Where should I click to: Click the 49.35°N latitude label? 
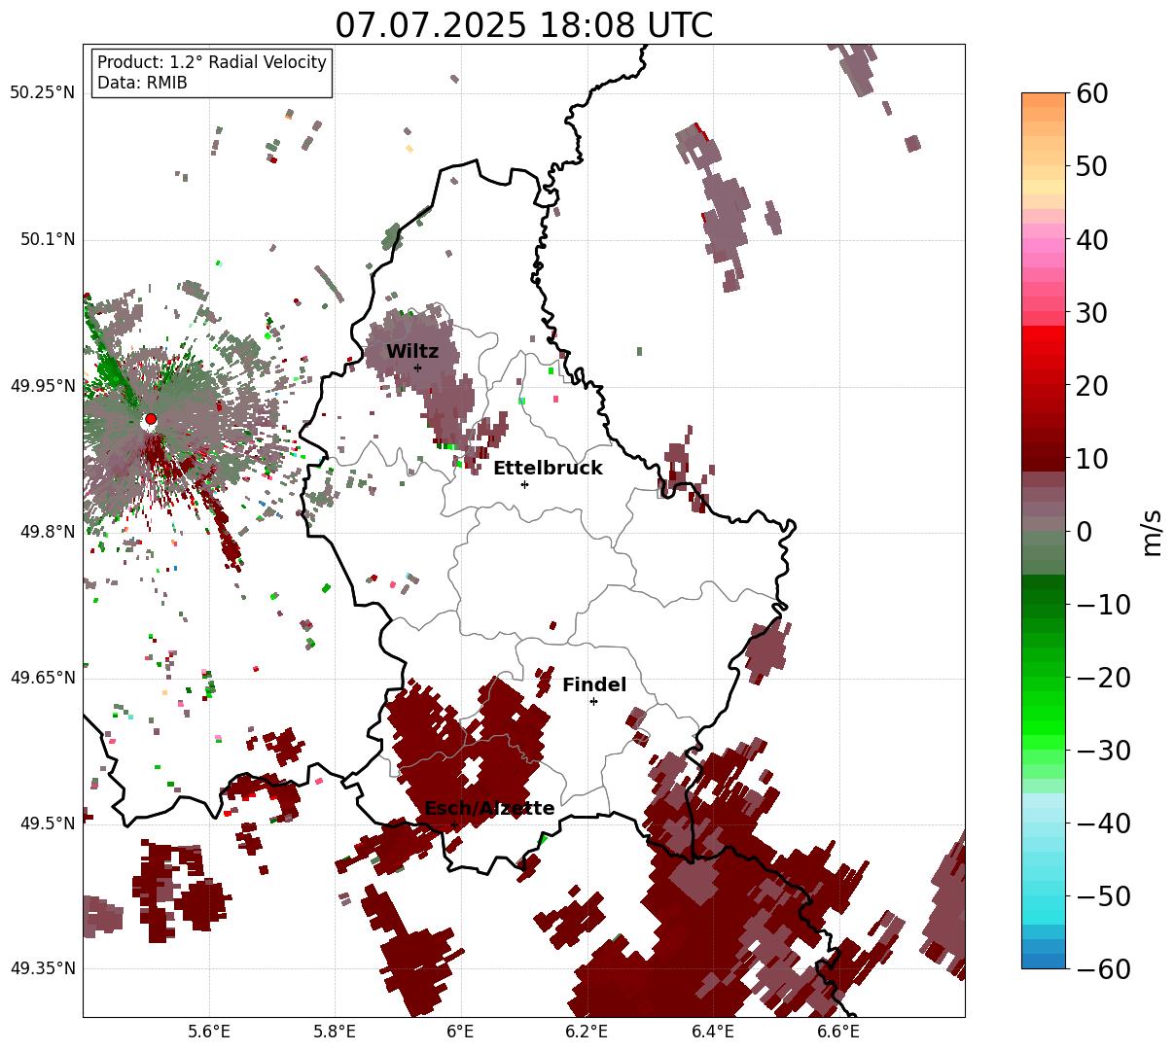(x=42, y=968)
